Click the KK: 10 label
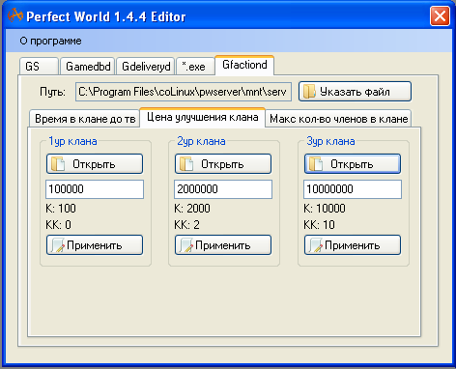 [x=319, y=225]
